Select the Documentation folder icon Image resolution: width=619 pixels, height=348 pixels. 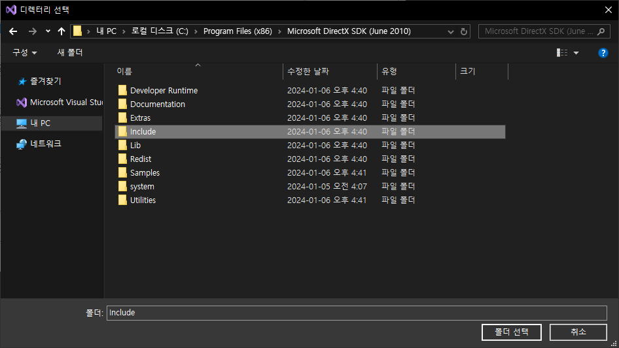coord(122,104)
